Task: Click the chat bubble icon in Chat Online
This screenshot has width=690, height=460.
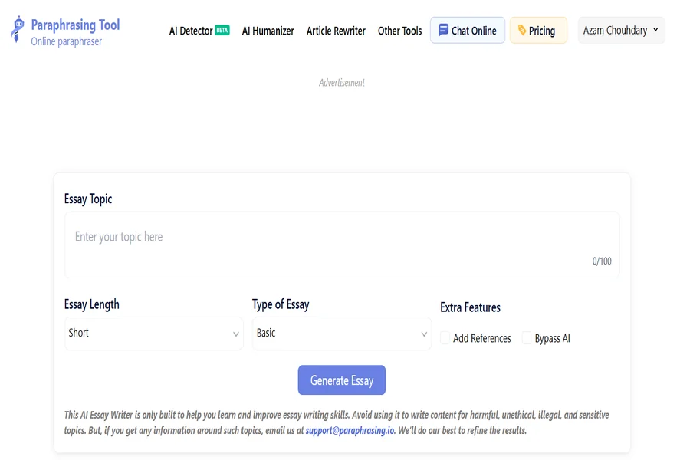Action: coord(443,31)
